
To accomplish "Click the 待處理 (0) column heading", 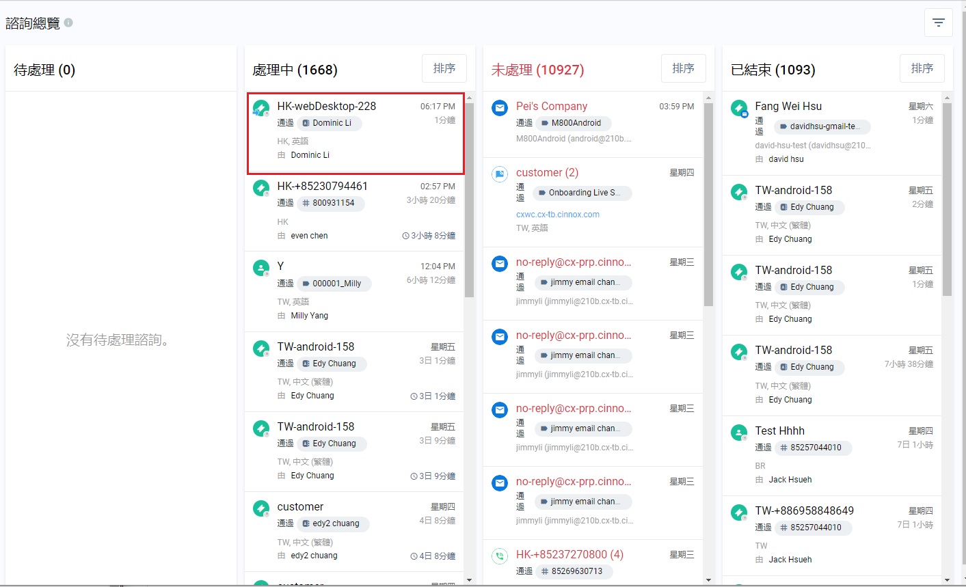I will point(44,70).
